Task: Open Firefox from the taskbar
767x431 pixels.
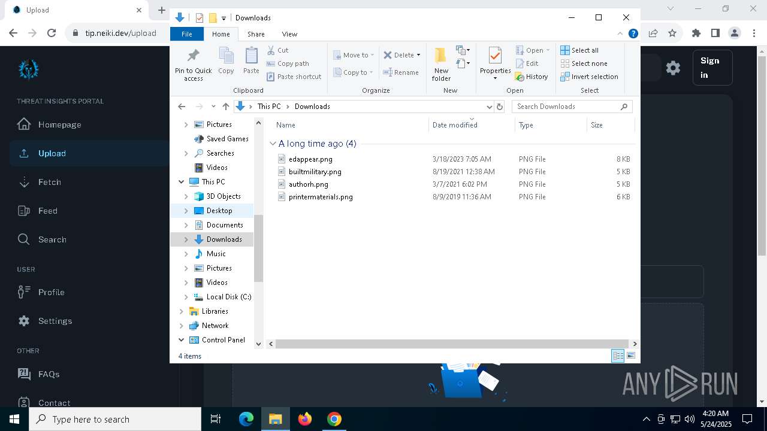Action: point(305,419)
